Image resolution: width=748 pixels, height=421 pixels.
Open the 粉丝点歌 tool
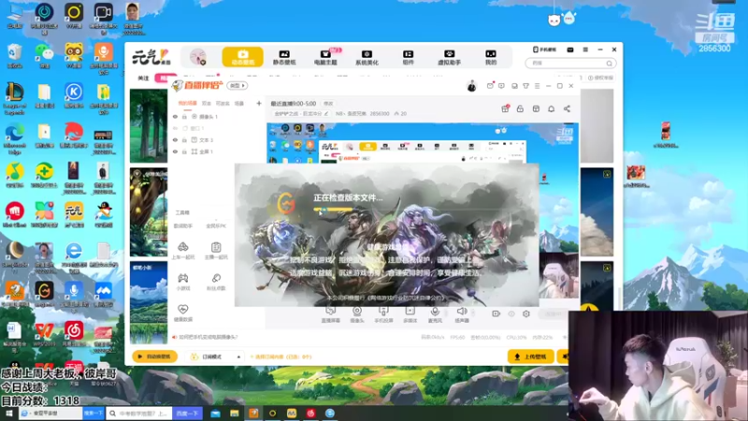[216, 282]
